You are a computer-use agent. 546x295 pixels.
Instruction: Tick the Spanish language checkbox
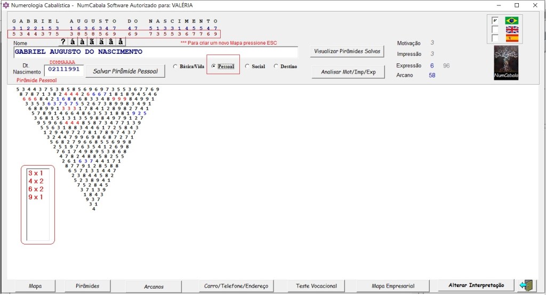(495, 38)
